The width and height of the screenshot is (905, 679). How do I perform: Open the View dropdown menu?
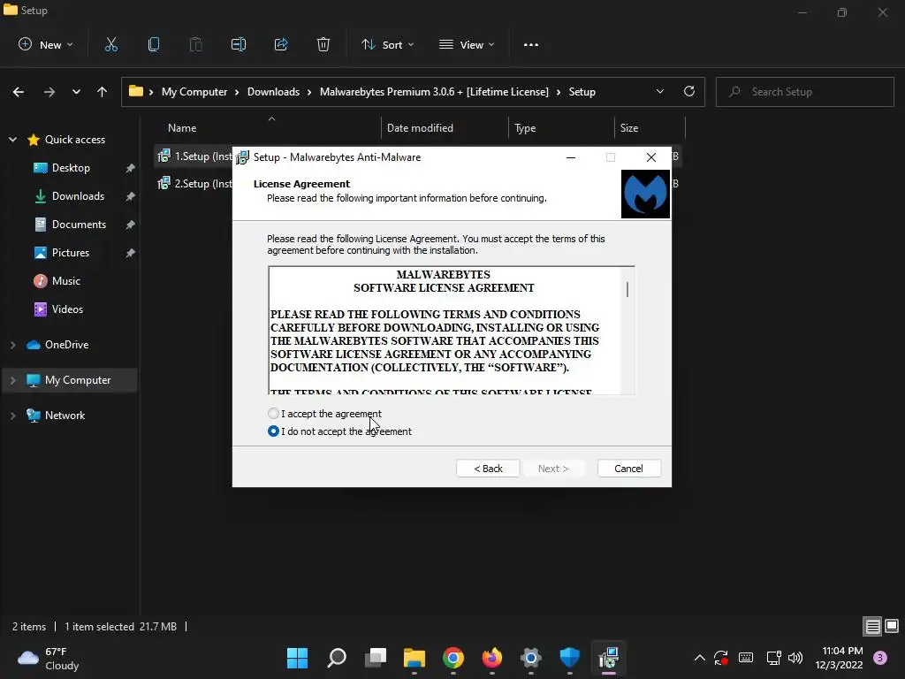pos(467,44)
